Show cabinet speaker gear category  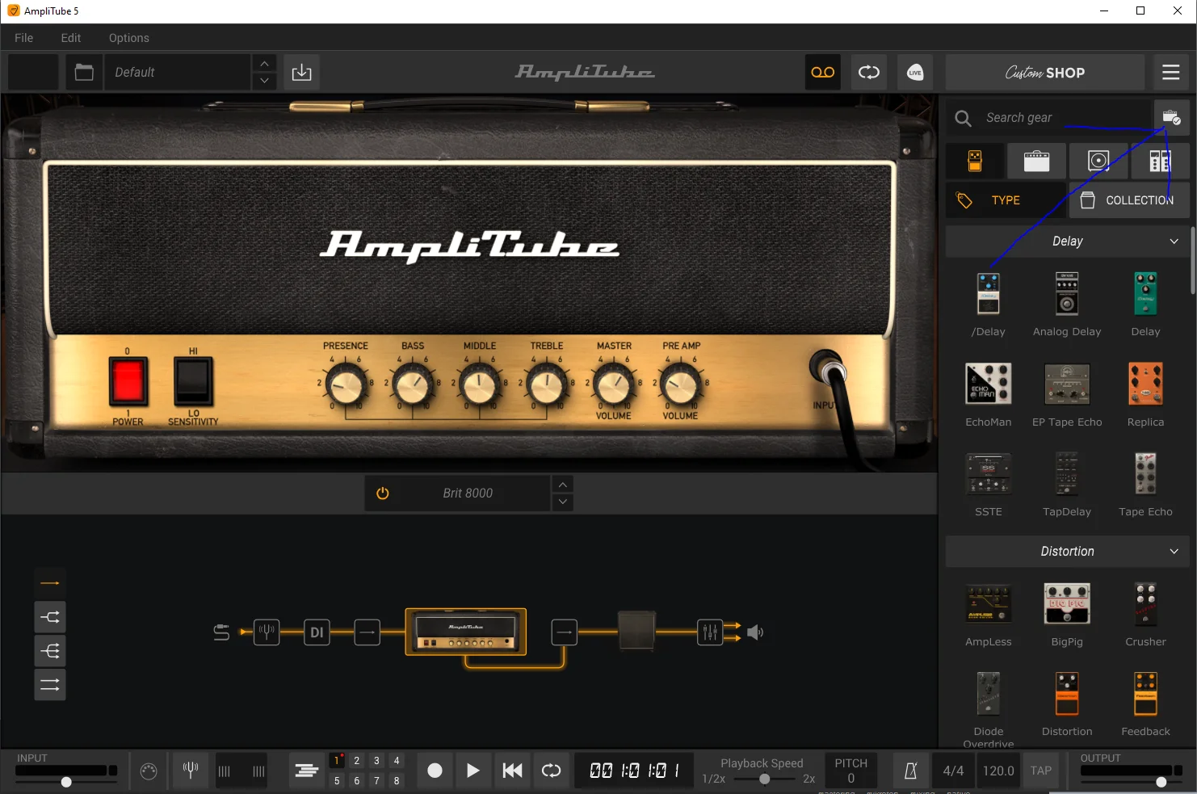click(1098, 161)
